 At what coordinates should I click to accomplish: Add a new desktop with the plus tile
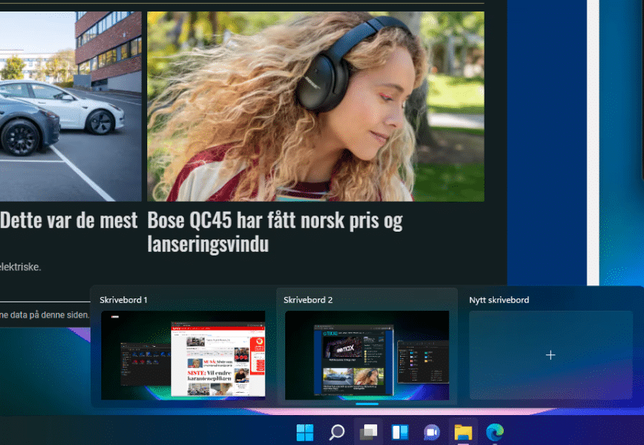[x=550, y=355]
